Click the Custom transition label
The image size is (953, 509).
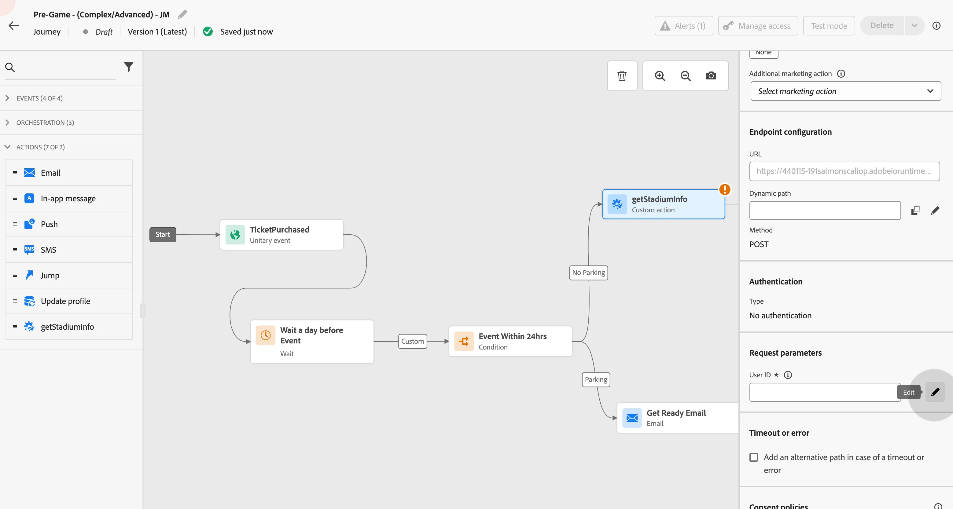point(412,341)
